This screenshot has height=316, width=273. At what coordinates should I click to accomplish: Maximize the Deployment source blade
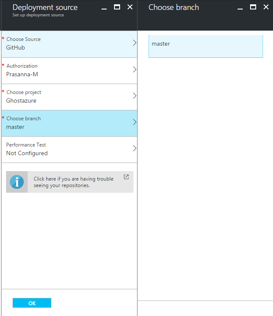pos(117,7)
